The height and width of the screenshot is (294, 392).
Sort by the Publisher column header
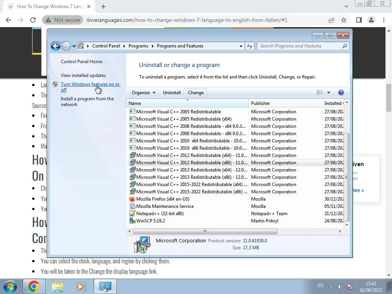(x=285, y=103)
